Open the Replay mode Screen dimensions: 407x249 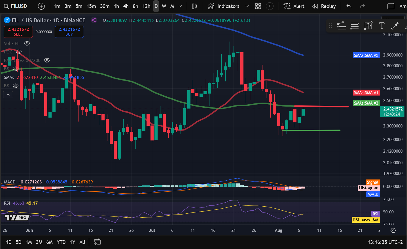click(324, 6)
